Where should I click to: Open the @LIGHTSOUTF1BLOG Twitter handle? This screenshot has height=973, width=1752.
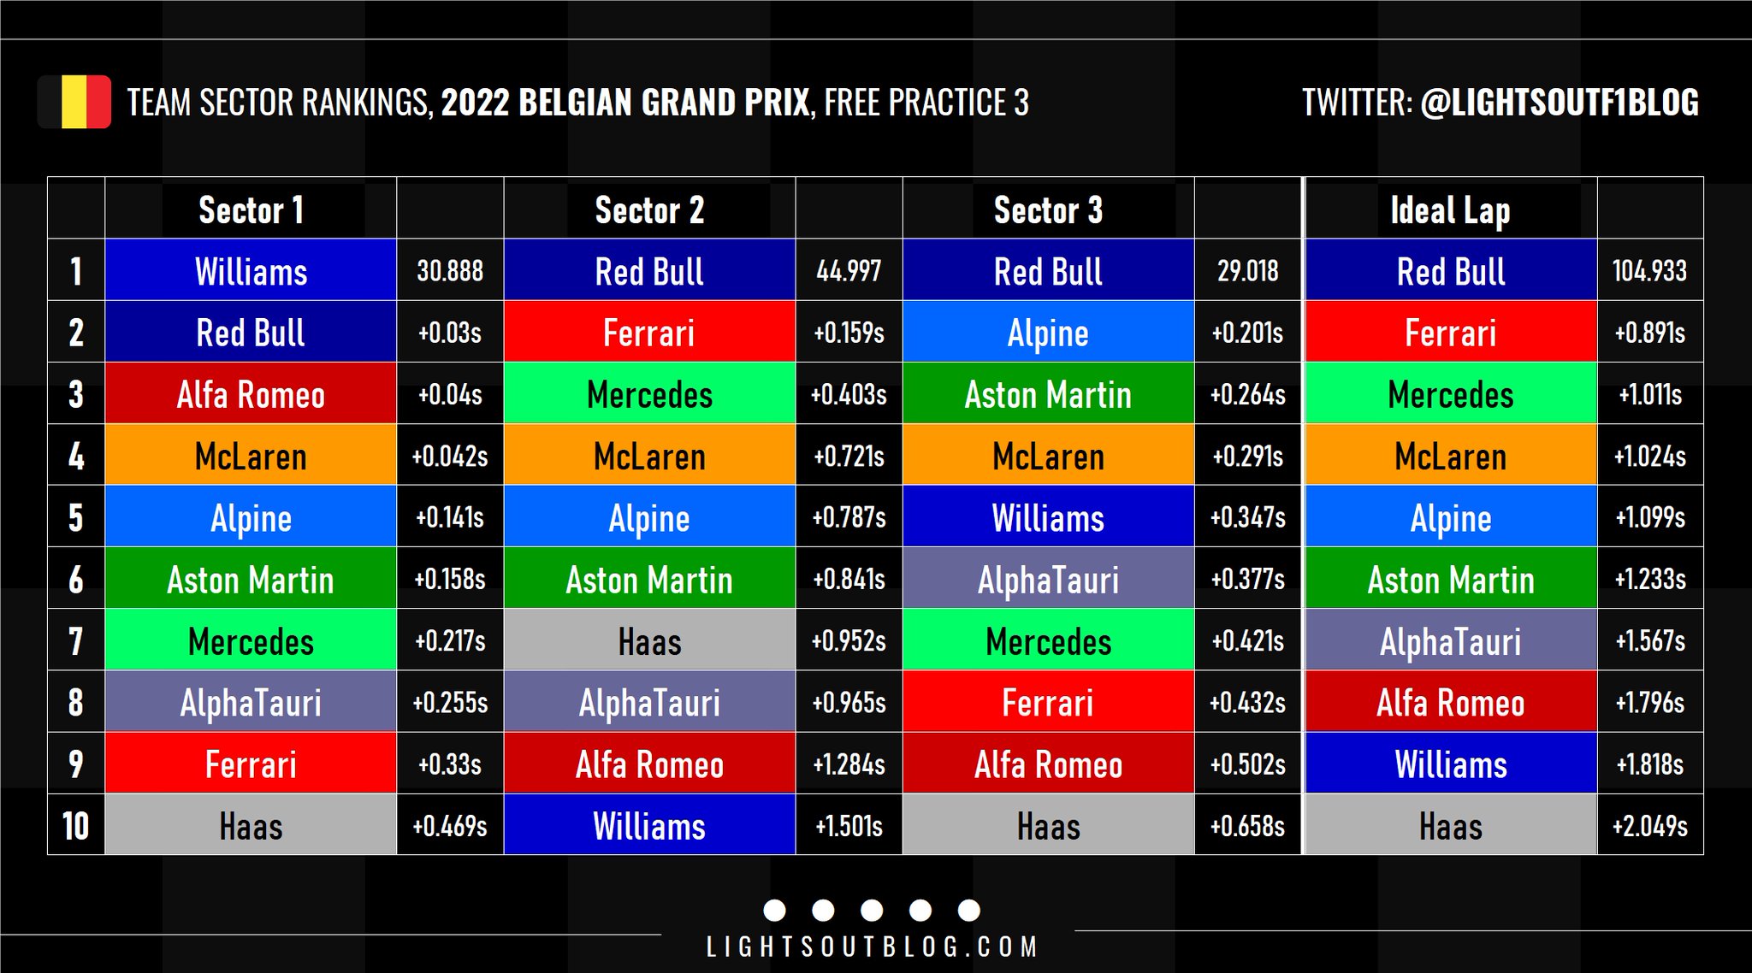click(1559, 103)
